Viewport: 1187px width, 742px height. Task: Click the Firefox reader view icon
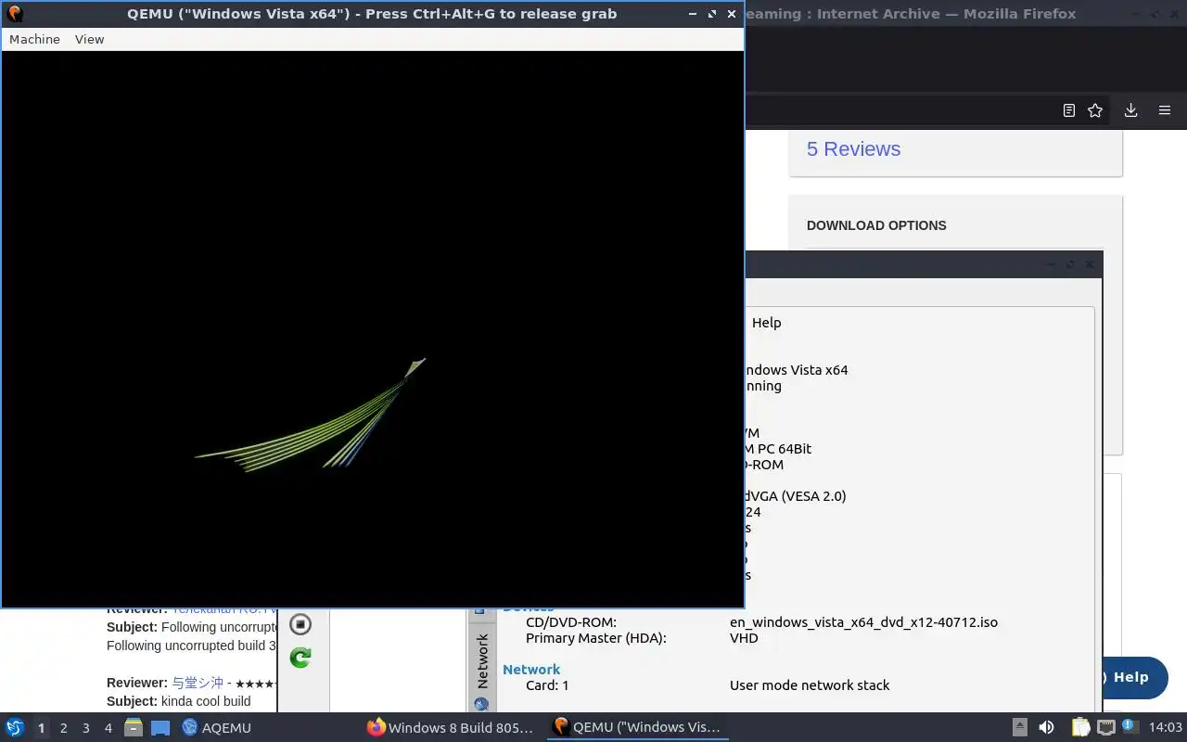coord(1068,110)
